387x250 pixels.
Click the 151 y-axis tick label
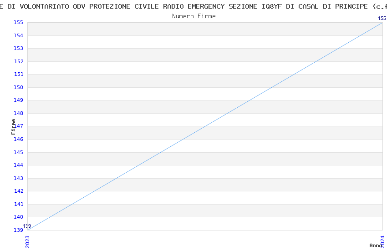pyautogui.click(x=19, y=74)
